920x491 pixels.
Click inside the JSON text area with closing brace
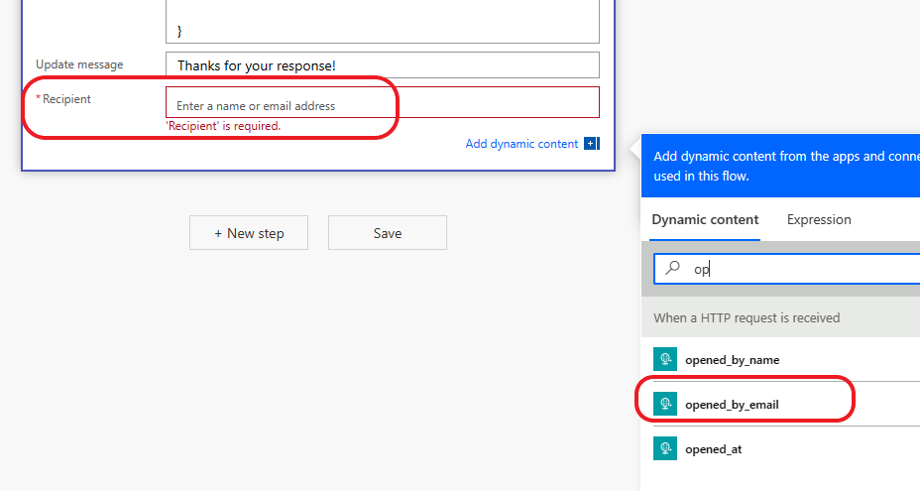click(x=383, y=21)
